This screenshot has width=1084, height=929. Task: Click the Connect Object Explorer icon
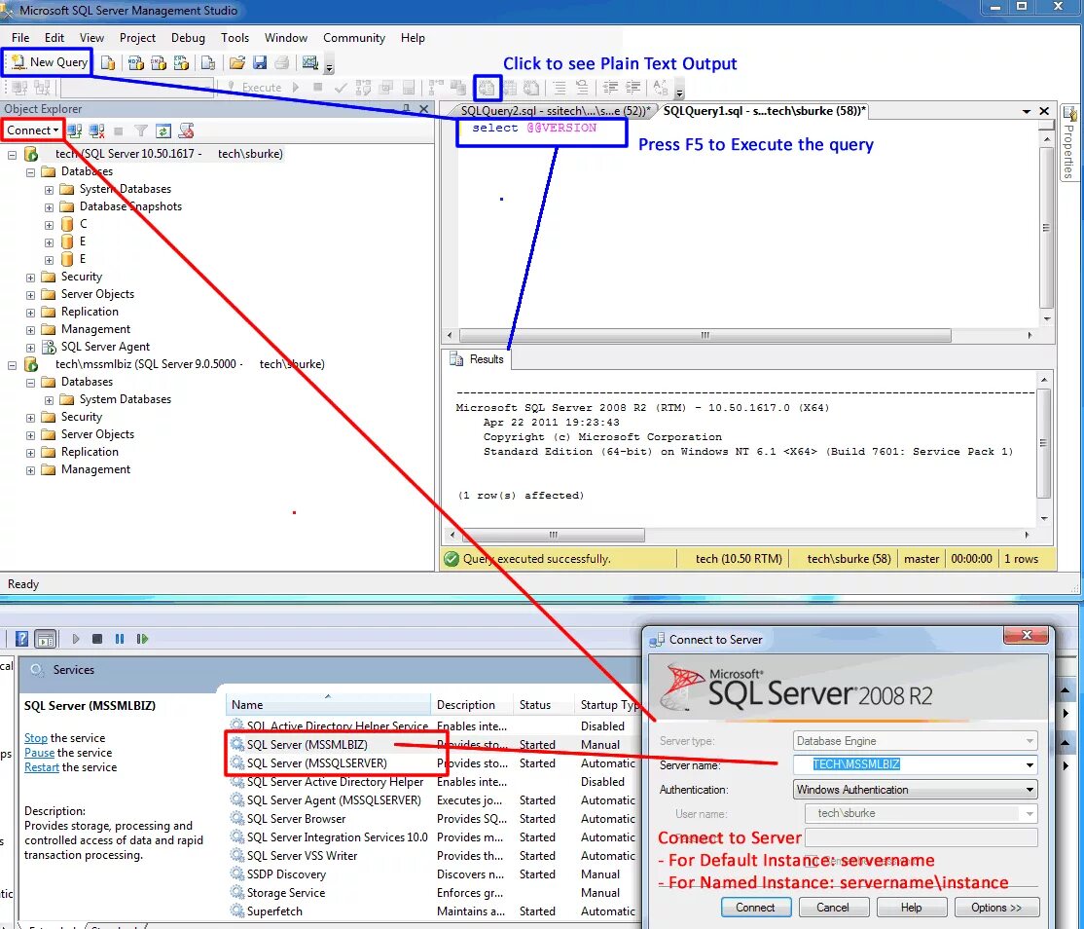[75, 130]
